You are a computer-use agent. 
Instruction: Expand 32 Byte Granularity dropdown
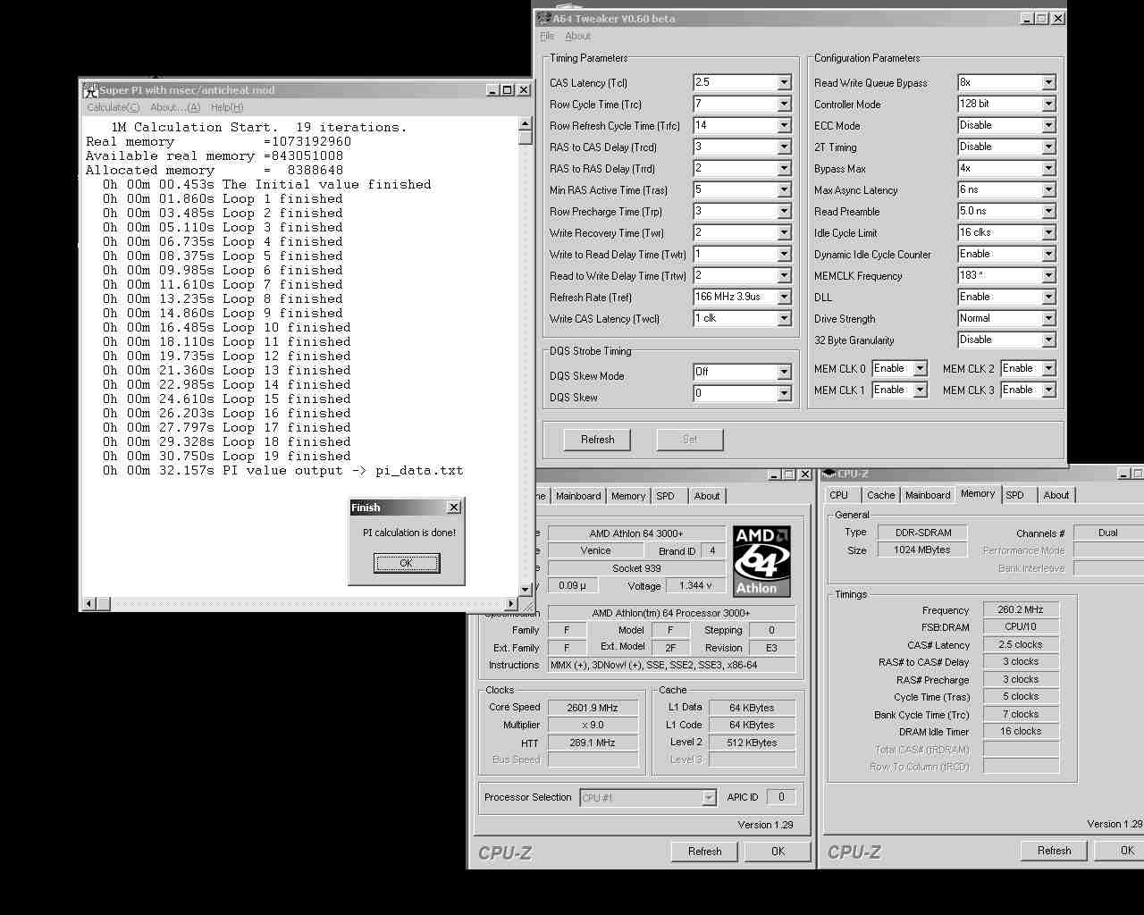(1048, 340)
